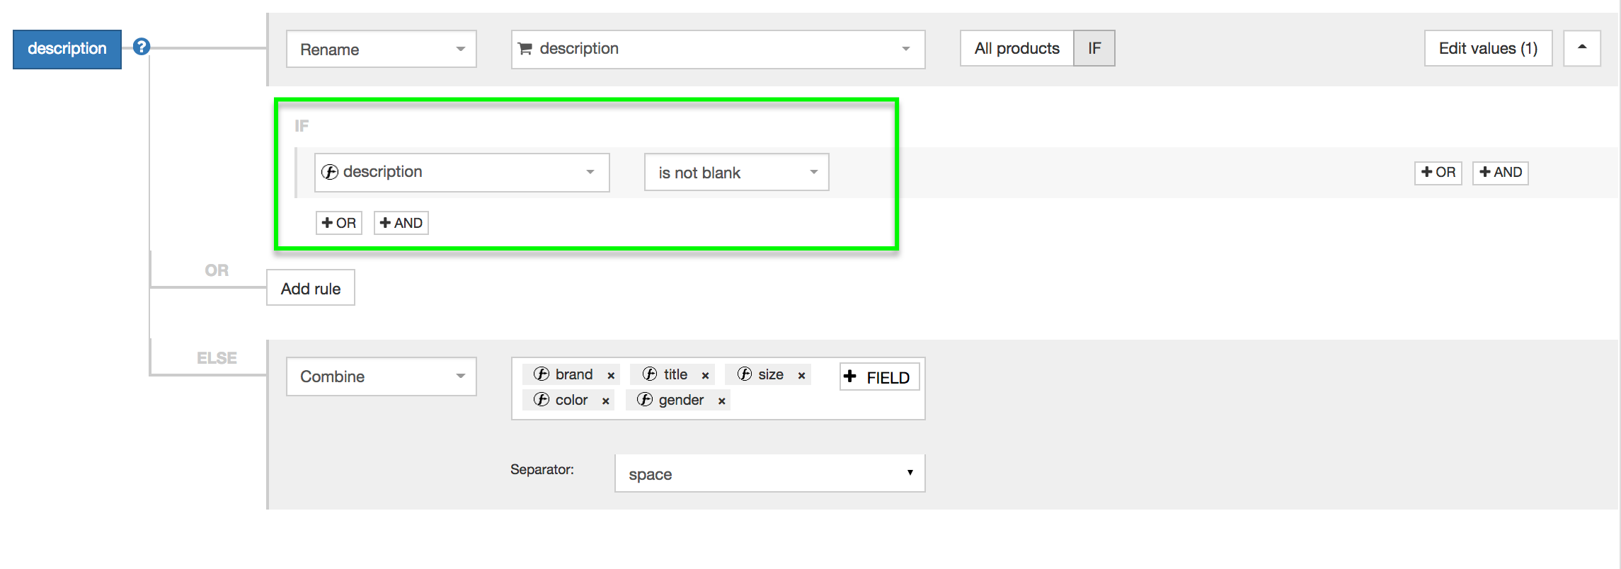Screen dimensions: 1621x569
Task: Remove the title field tag
Action: point(705,376)
